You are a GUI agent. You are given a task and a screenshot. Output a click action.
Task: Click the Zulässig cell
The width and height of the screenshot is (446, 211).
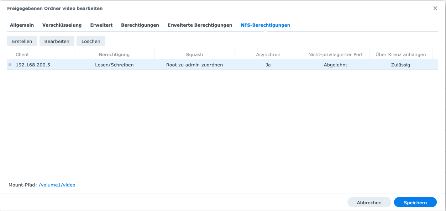point(400,65)
